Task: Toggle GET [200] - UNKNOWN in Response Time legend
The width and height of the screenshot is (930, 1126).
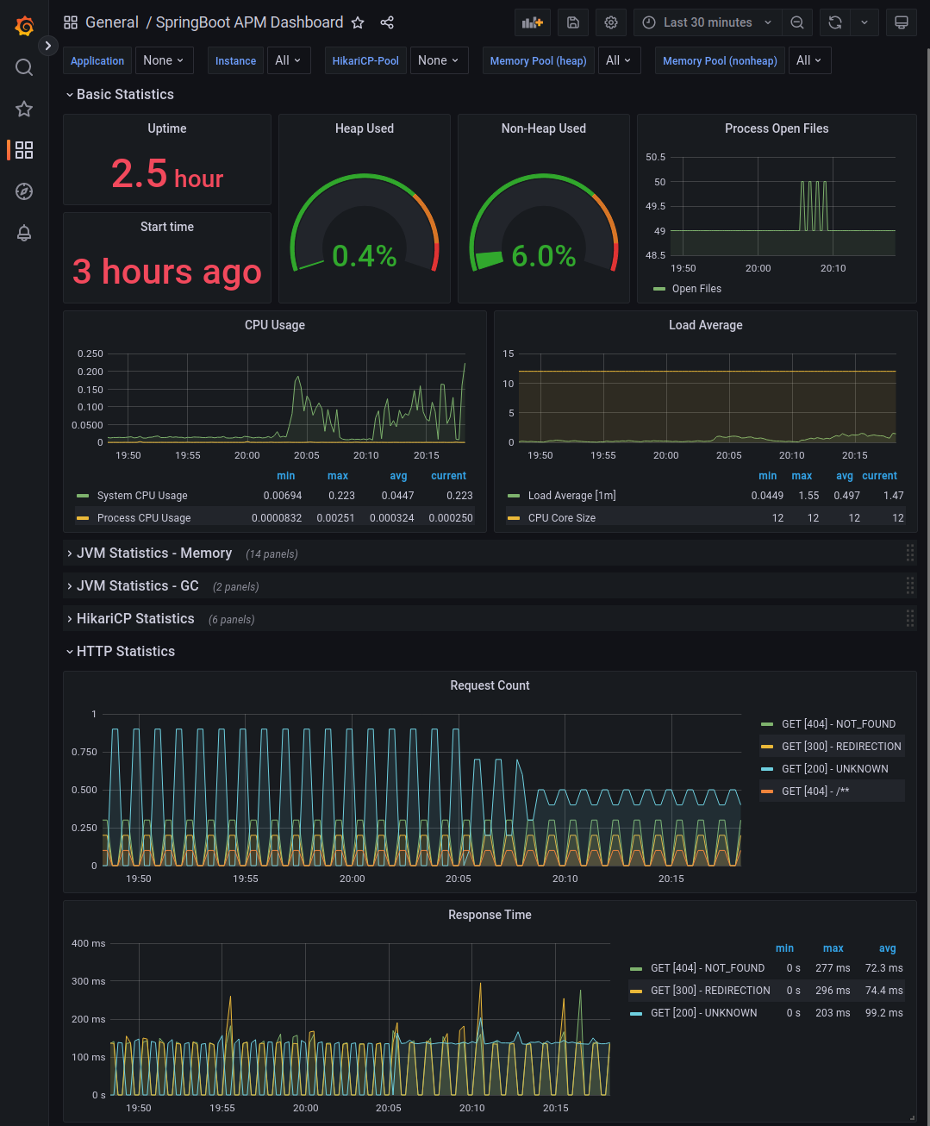Action: 703,1013
